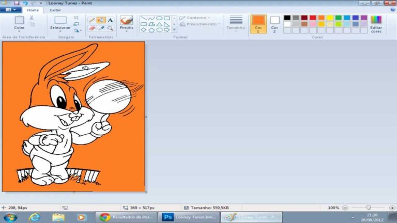The image size is (397, 223).
Task: Customize quick access toolbar dropdown arrow
Action: 41,3
